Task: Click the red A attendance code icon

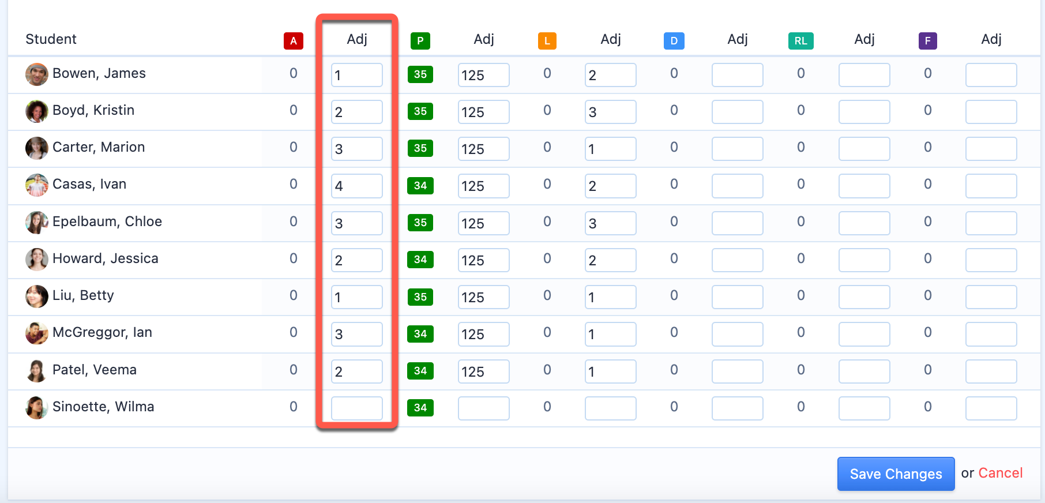Action: point(293,41)
